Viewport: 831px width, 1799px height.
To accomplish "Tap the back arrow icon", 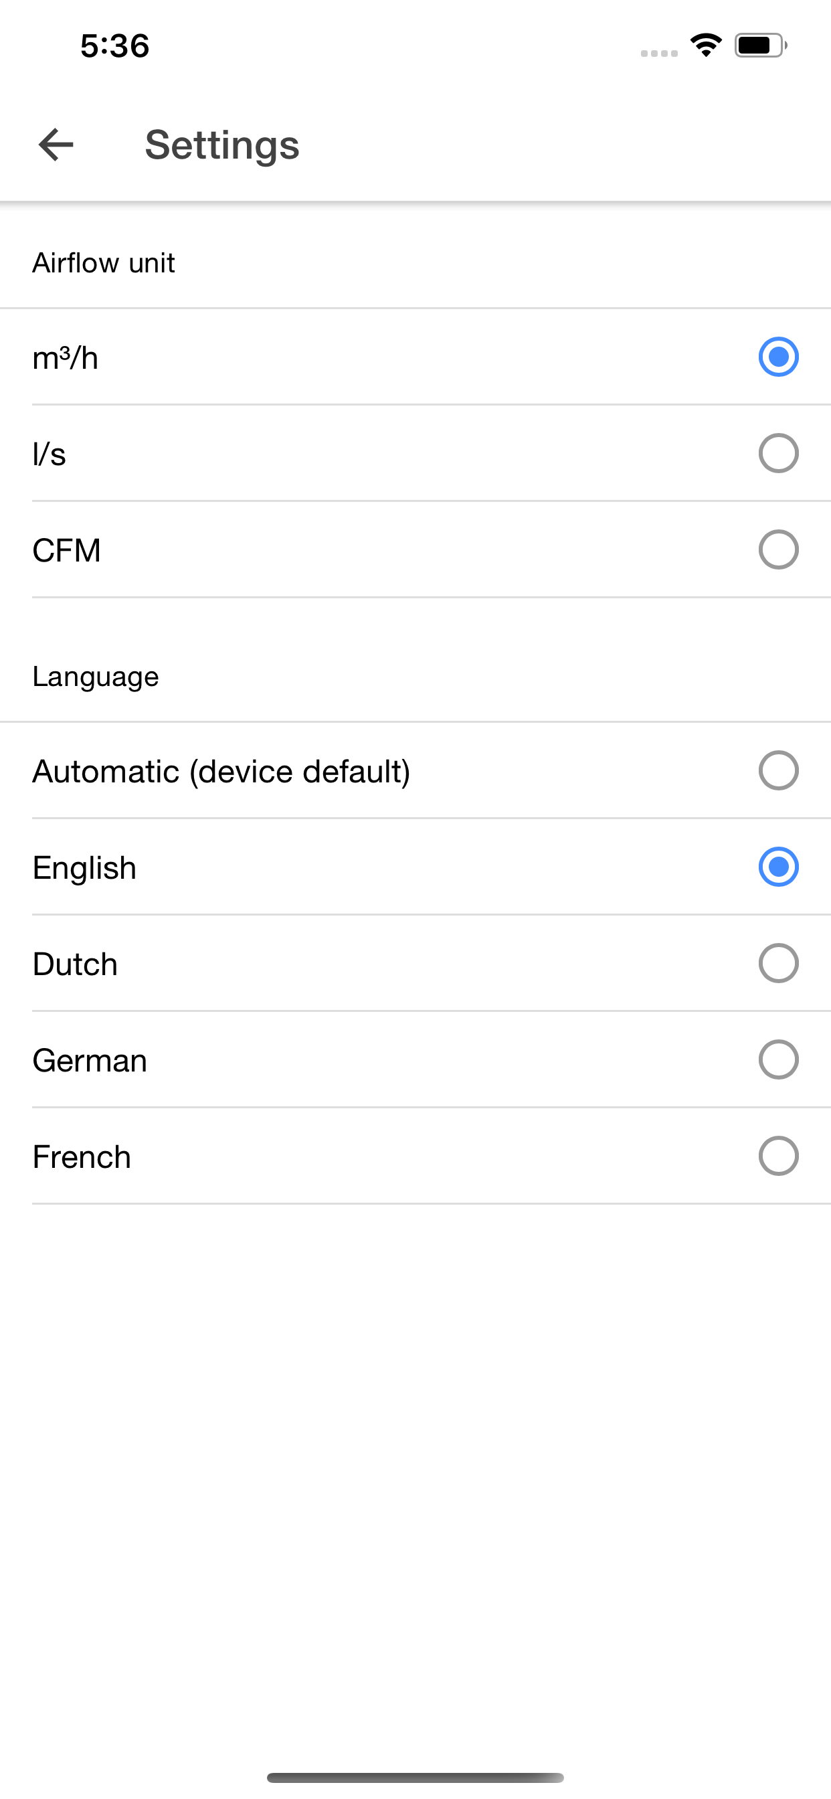I will click(x=56, y=145).
